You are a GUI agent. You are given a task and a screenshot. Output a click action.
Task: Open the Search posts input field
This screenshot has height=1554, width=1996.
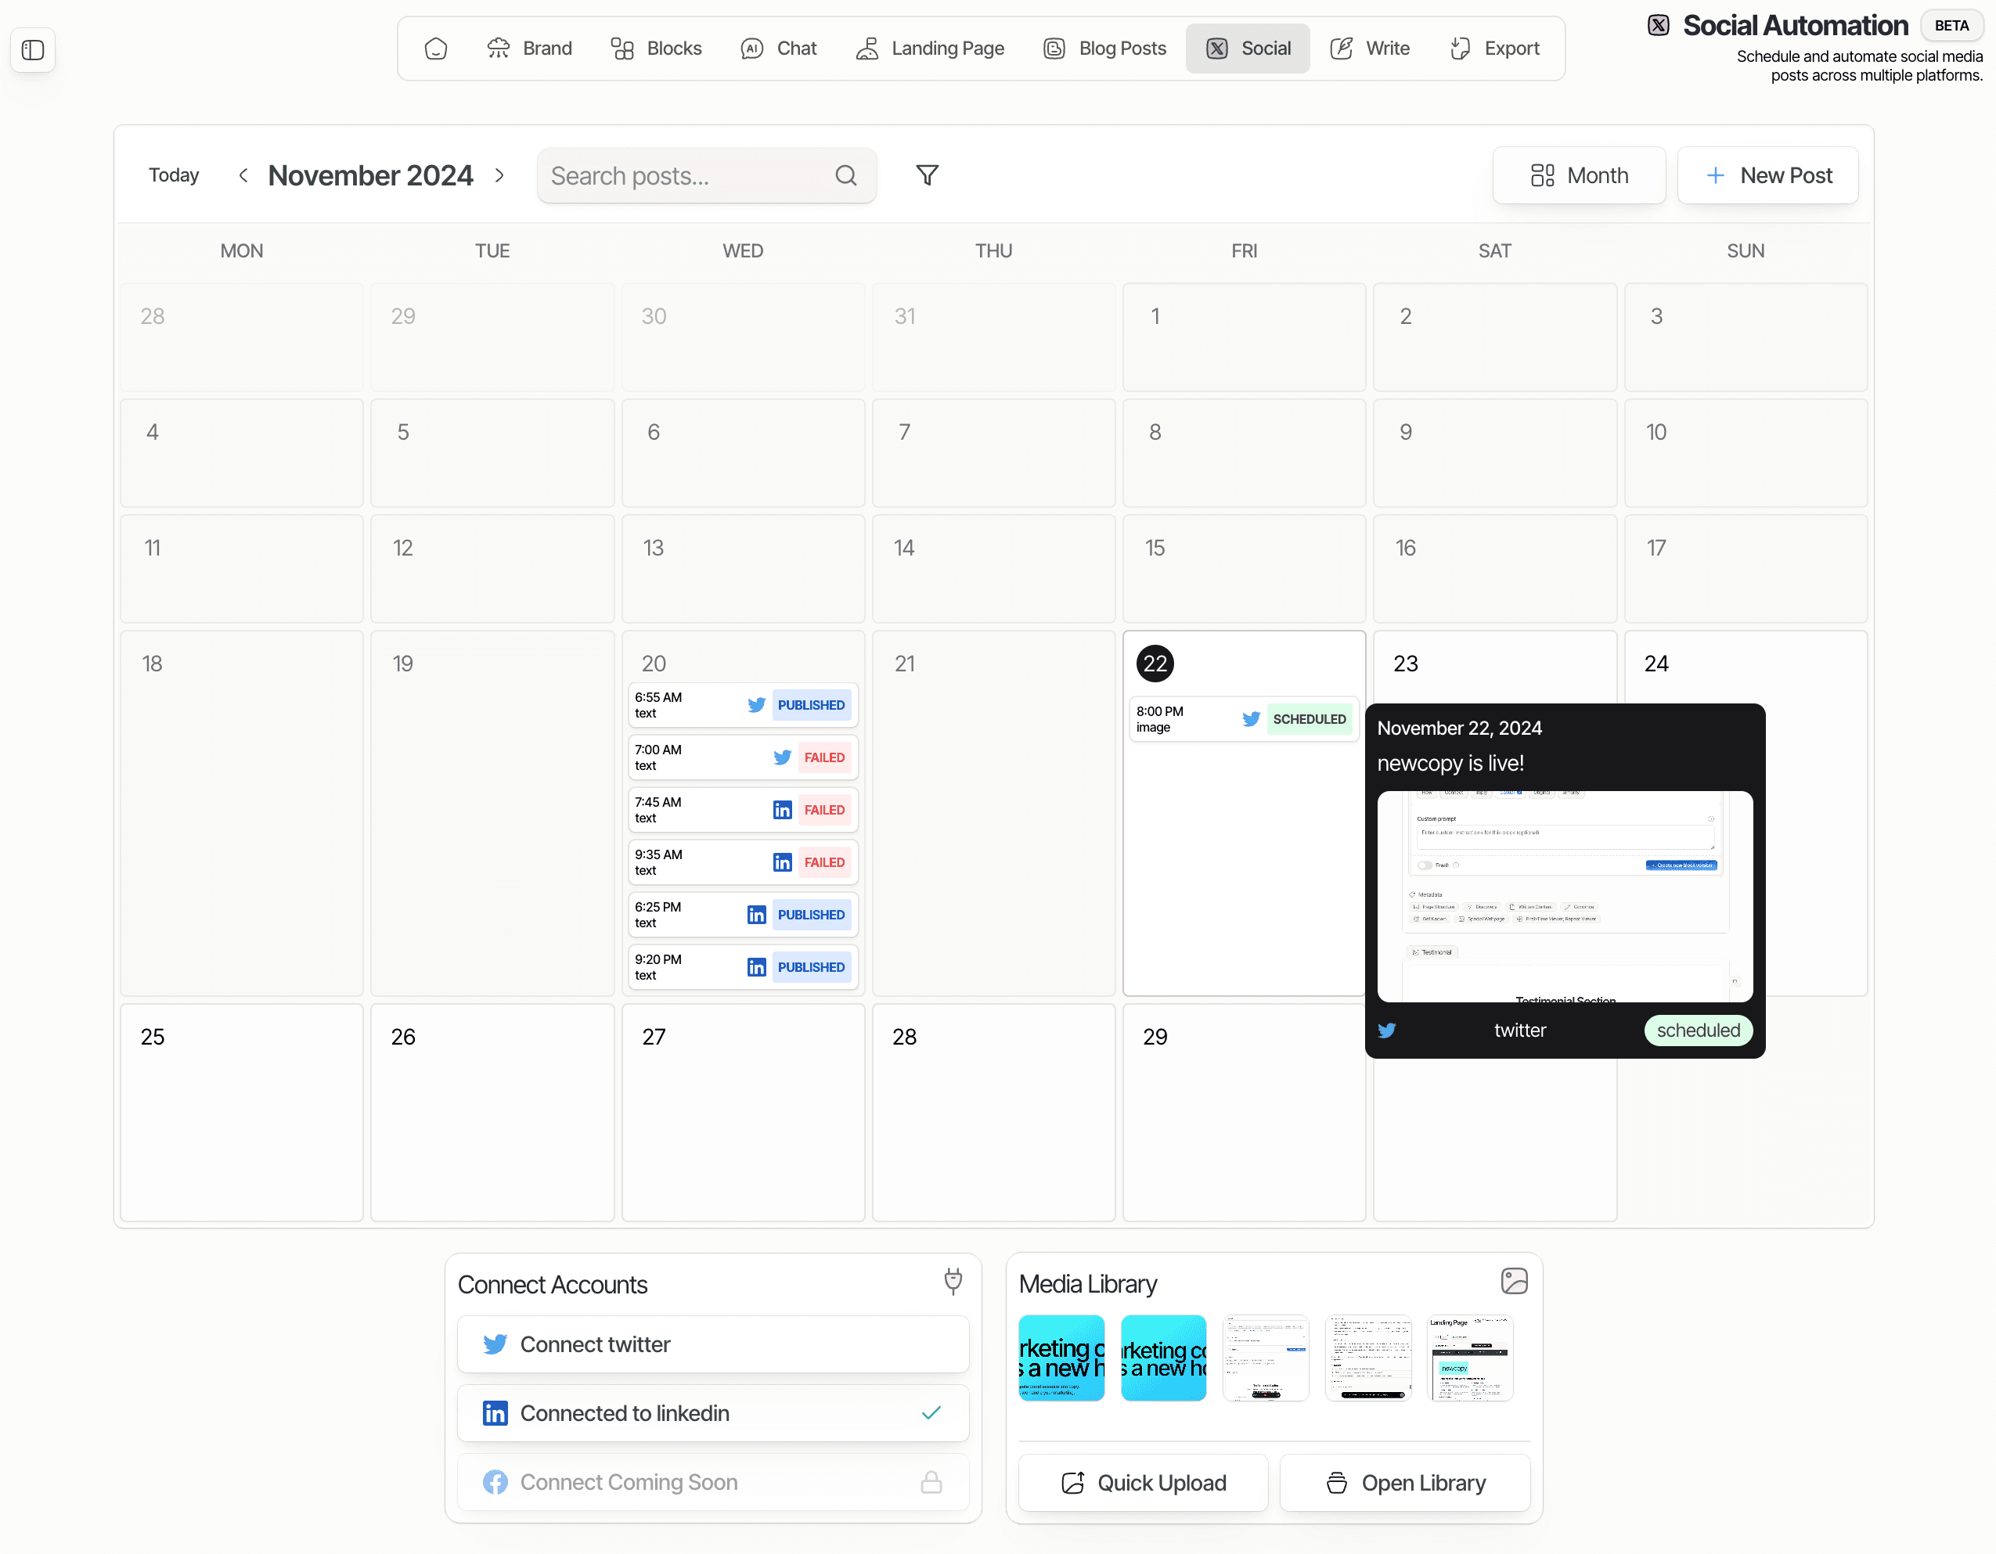point(704,174)
